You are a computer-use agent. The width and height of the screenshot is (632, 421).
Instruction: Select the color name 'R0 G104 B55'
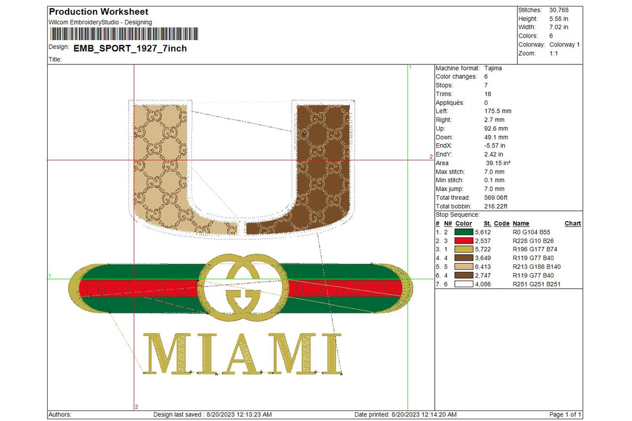[531, 232]
